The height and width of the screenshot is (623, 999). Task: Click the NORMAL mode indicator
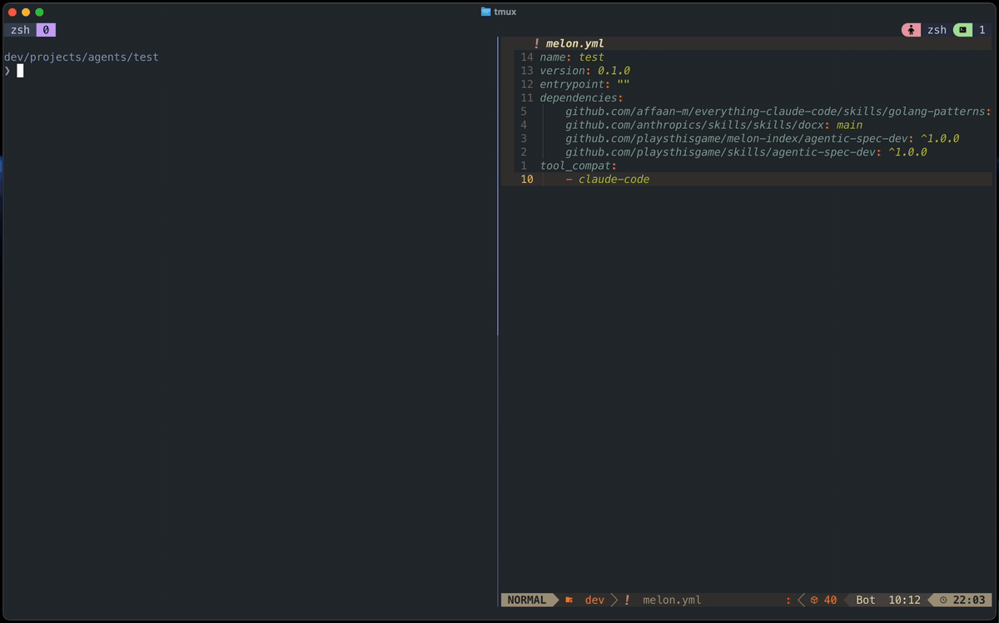click(526, 600)
